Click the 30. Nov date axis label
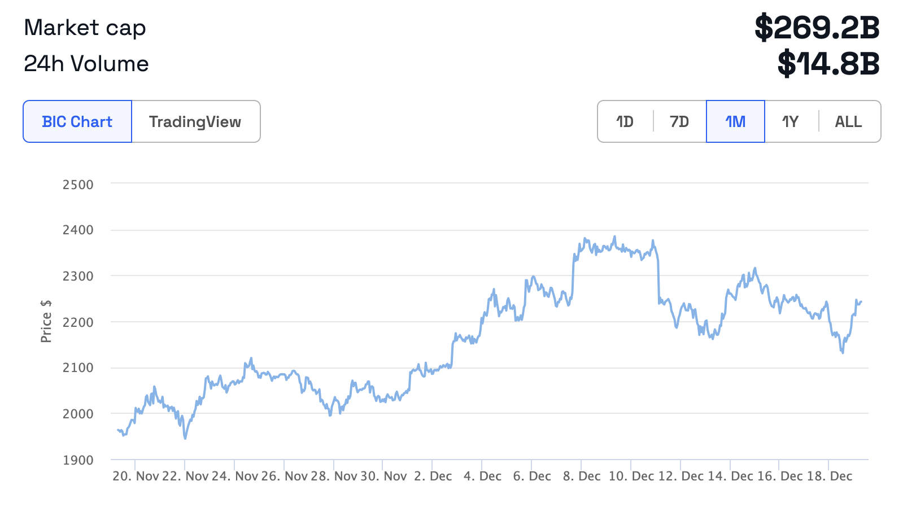This screenshot has height=516, width=916. pyautogui.click(x=383, y=476)
